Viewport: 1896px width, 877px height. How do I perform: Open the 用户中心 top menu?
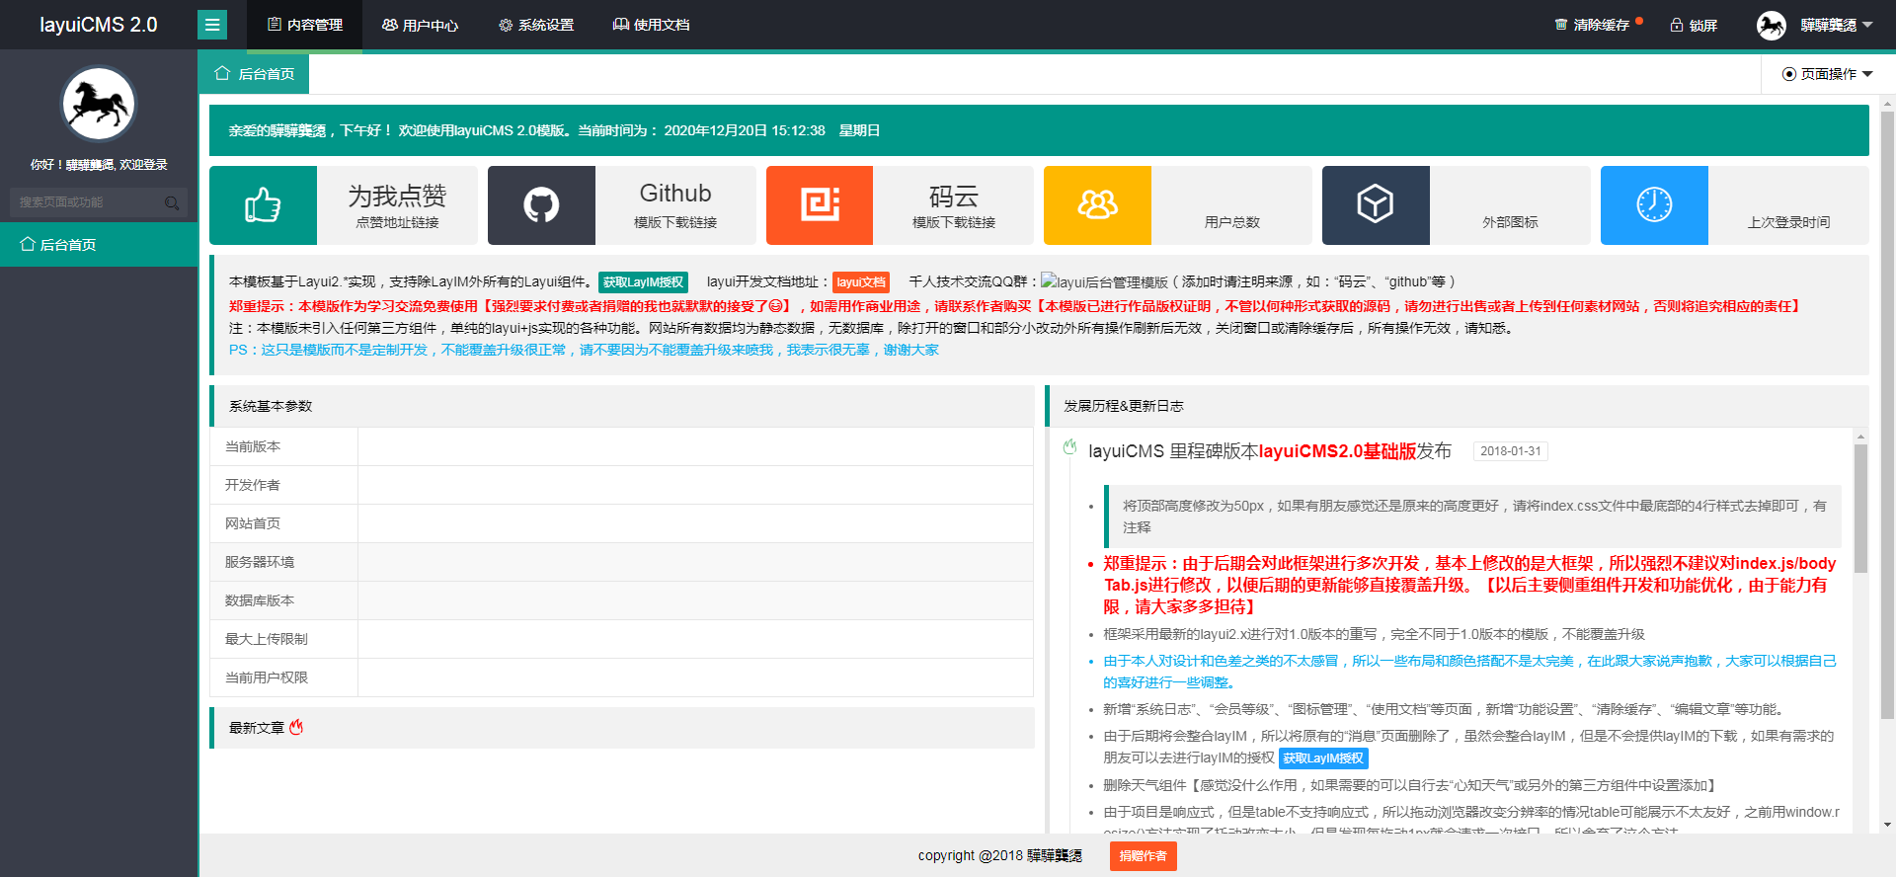tap(420, 25)
